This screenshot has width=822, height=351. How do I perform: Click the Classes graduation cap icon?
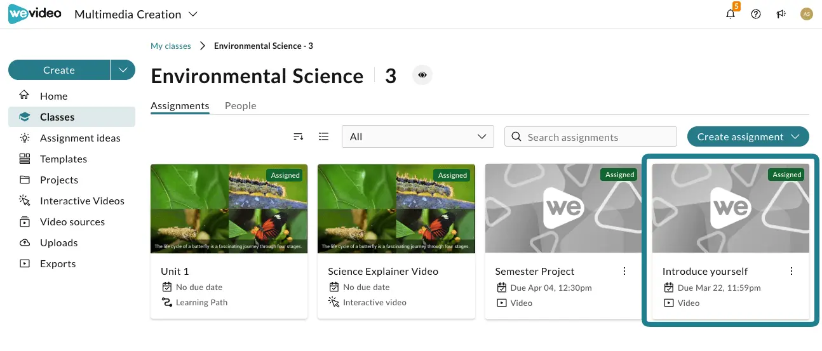pyautogui.click(x=25, y=117)
